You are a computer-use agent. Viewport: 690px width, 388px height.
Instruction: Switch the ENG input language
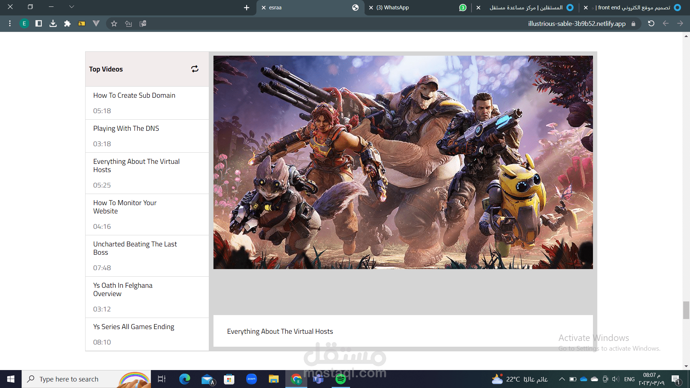point(629,379)
